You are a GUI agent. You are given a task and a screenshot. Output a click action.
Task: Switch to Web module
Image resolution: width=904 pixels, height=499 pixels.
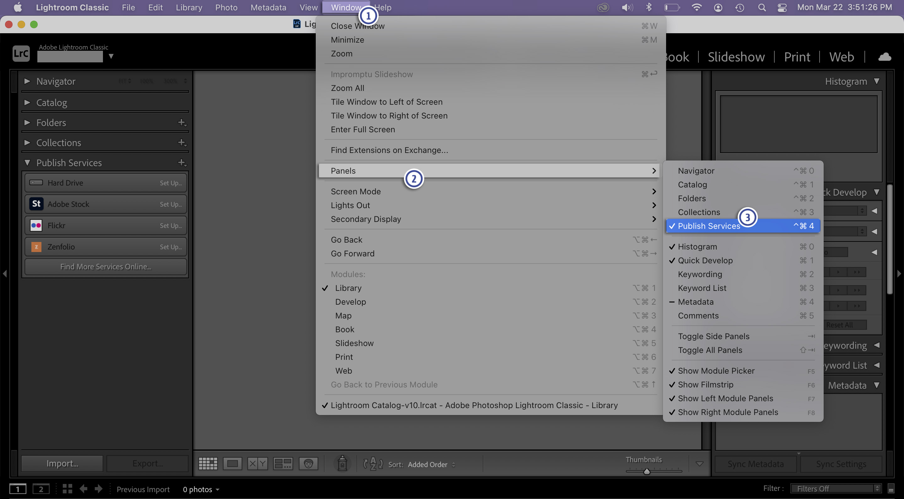841,57
